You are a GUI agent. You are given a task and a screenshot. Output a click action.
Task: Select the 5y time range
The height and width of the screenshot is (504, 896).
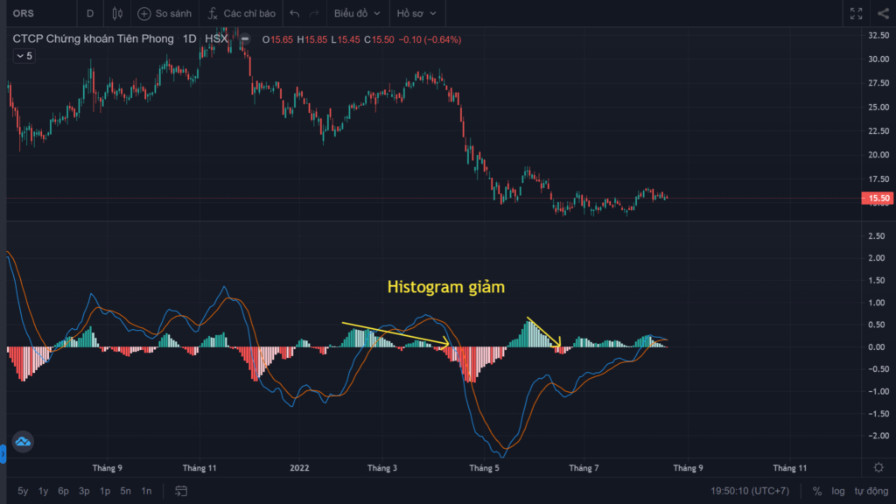point(23,491)
